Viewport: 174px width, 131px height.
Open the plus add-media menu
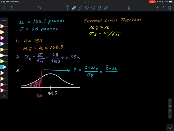click(x=157, y=8)
